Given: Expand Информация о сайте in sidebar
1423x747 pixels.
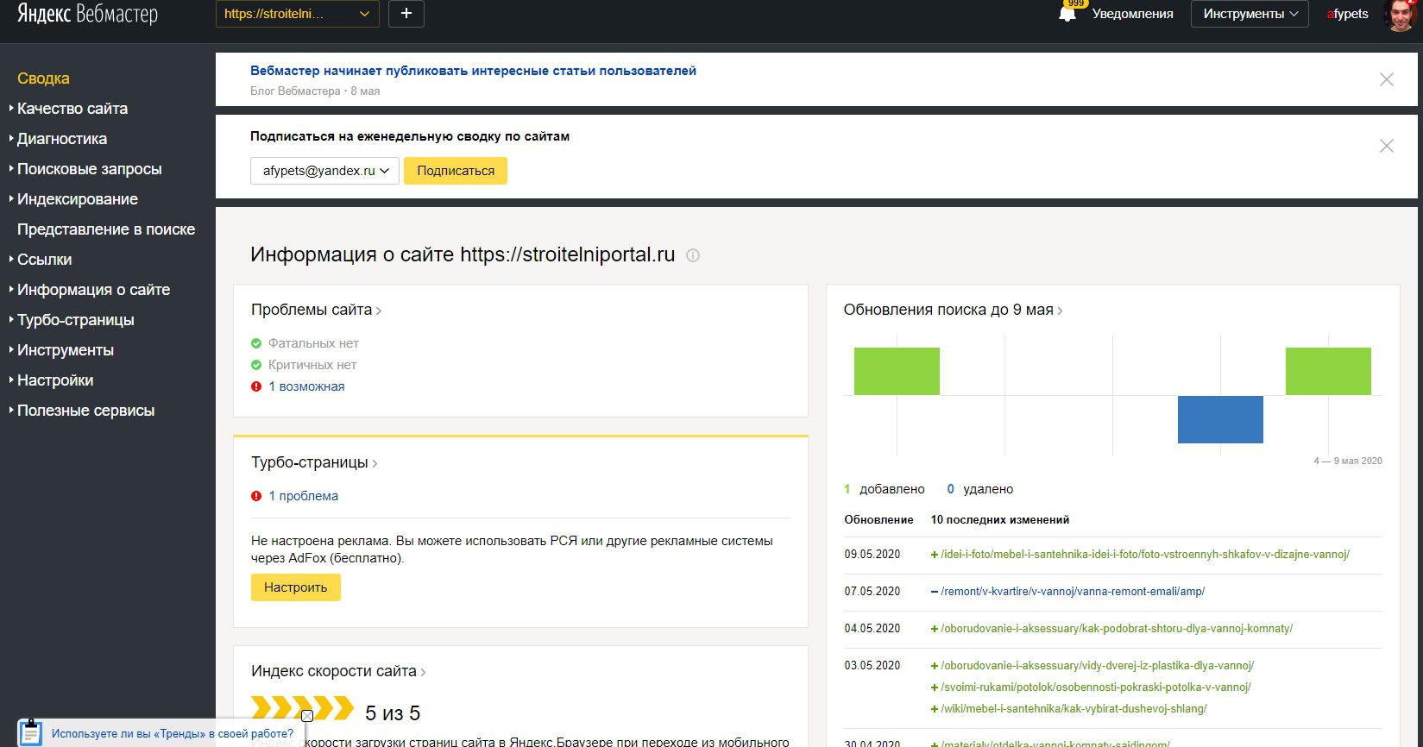Looking at the screenshot, I should point(94,290).
